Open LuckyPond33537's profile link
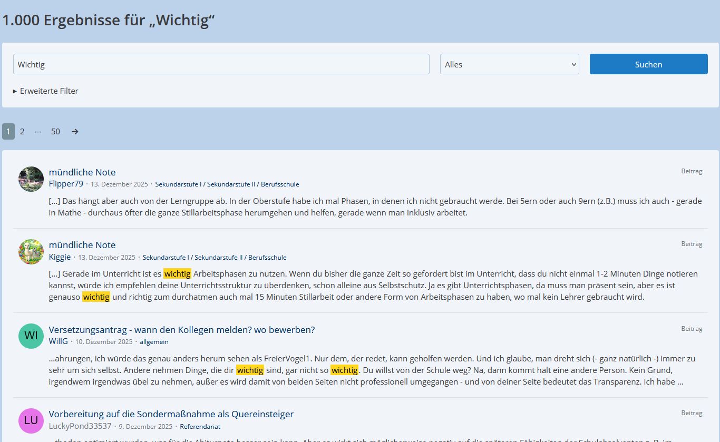The width and height of the screenshot is (720, 442). tap(80, 426)
